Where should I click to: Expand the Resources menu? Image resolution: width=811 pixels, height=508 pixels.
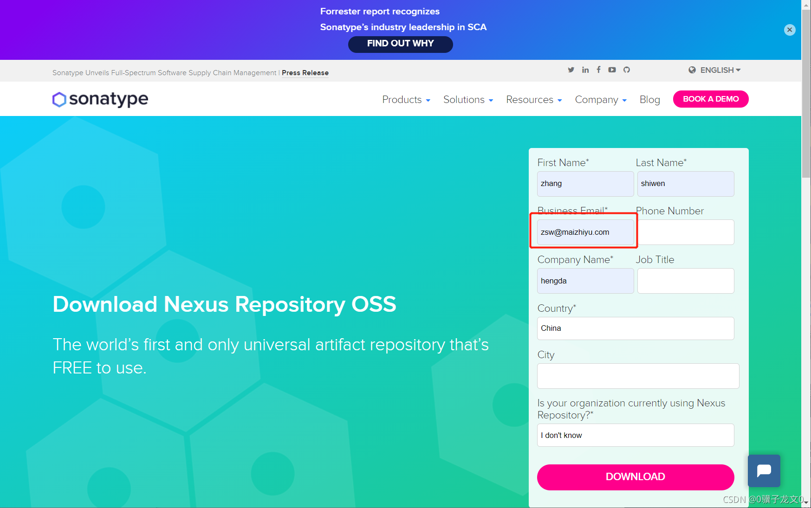pyautogui.click(x=534, y=100)
